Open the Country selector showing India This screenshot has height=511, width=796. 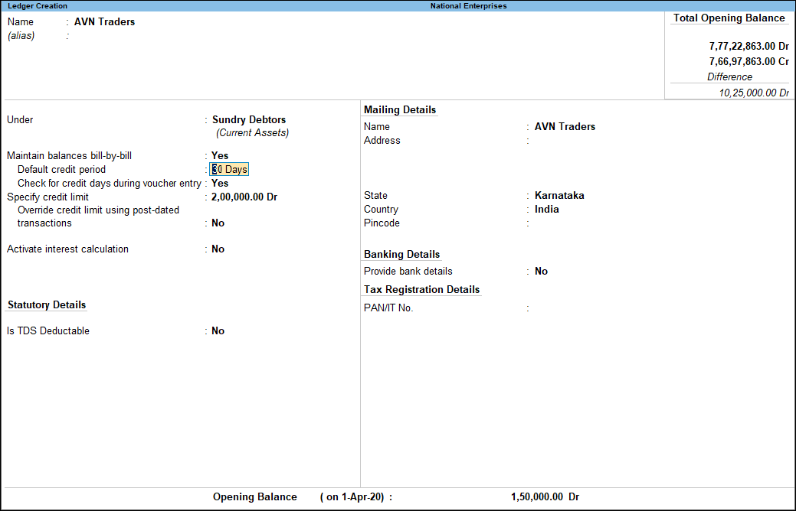coord(546,209)
